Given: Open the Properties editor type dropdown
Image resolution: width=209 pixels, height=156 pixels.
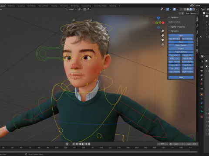Looking at the screenshot, I should point(203,56).
